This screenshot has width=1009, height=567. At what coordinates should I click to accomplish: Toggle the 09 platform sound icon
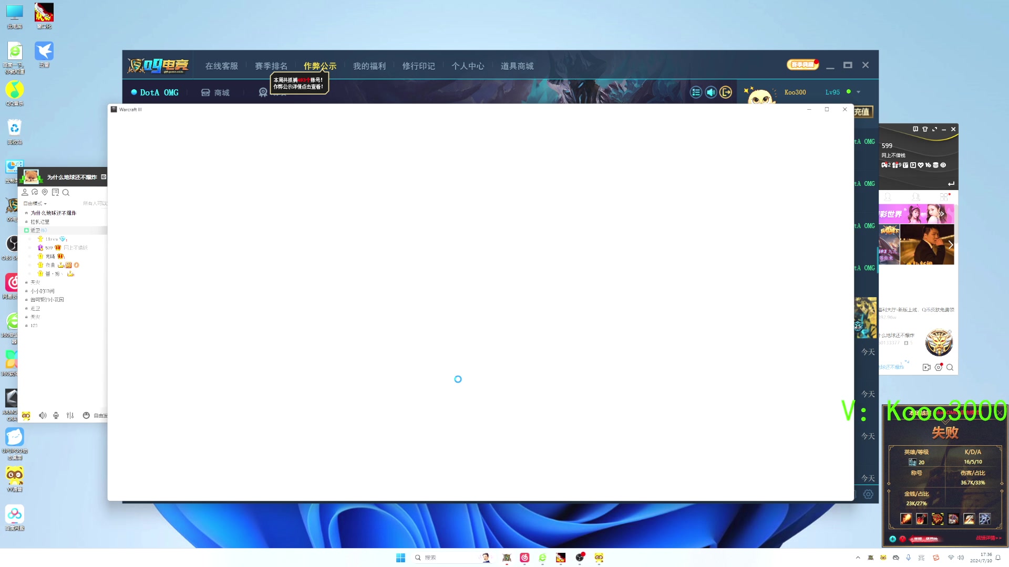(711, 92)
